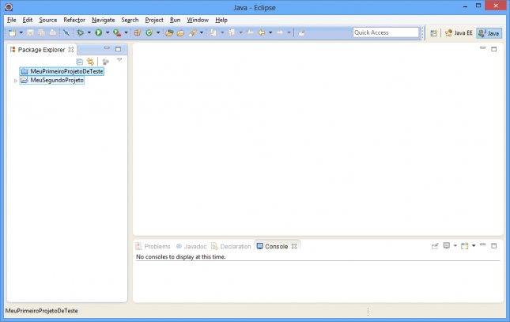Viewport: 510px width, 322px height.
Task: Minimize the Package Explorer panel
Action: pos(107,48)
